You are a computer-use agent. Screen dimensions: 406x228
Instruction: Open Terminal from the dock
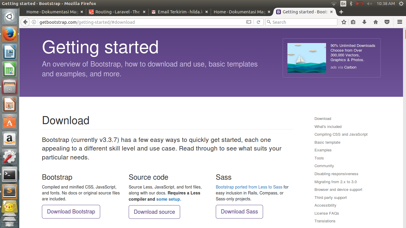[x=10, y=174]
